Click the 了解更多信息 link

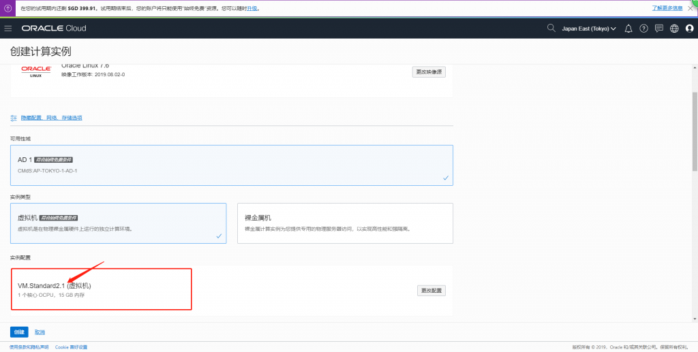pyautogui.click(x=667, y=8)
